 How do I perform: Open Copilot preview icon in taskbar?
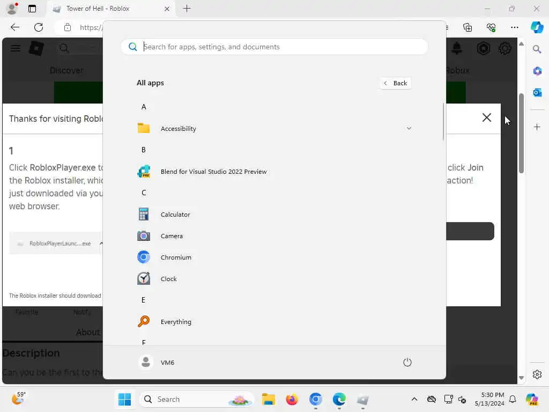[532, 399]
